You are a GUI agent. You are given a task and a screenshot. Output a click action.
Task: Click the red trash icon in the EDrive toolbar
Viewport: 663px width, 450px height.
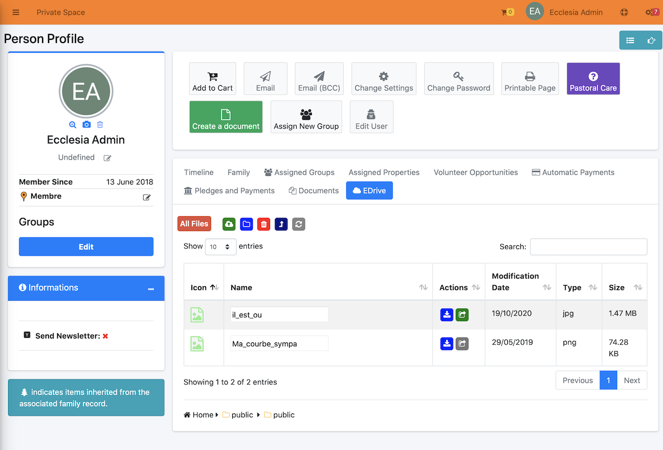(x=264, y=224)
